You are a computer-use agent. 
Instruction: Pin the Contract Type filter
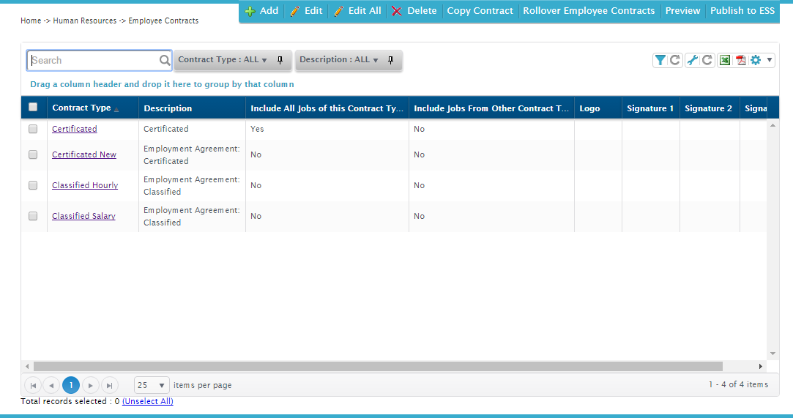[x=280, y=60]
